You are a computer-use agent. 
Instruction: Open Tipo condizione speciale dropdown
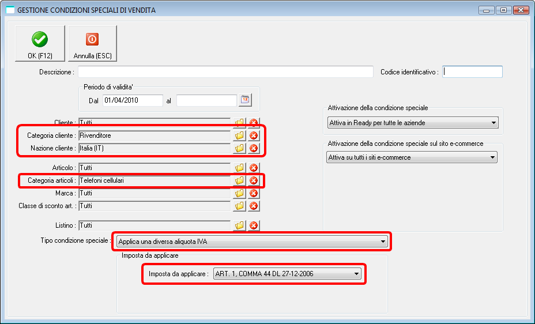click(x=252, y=242)
